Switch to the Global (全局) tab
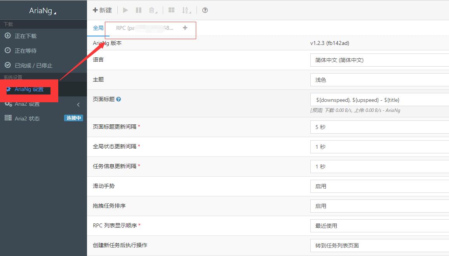This screenshot has height=256, width=449. pos(98,28)
